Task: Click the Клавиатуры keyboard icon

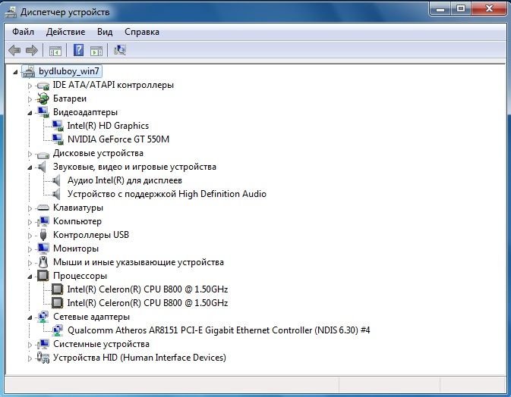Action: [43, 208]
